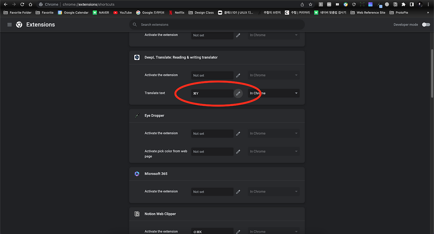The image size is (434, 234).
Task: Open the home page via the house icon
Action: (x=31, y=4)
